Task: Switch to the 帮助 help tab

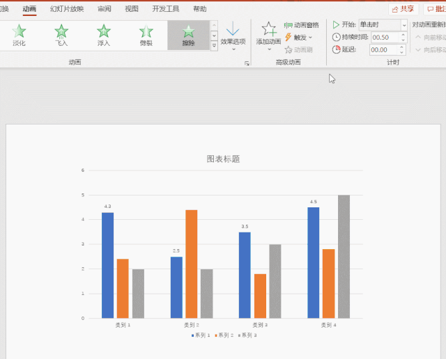Action: (200, 9)
